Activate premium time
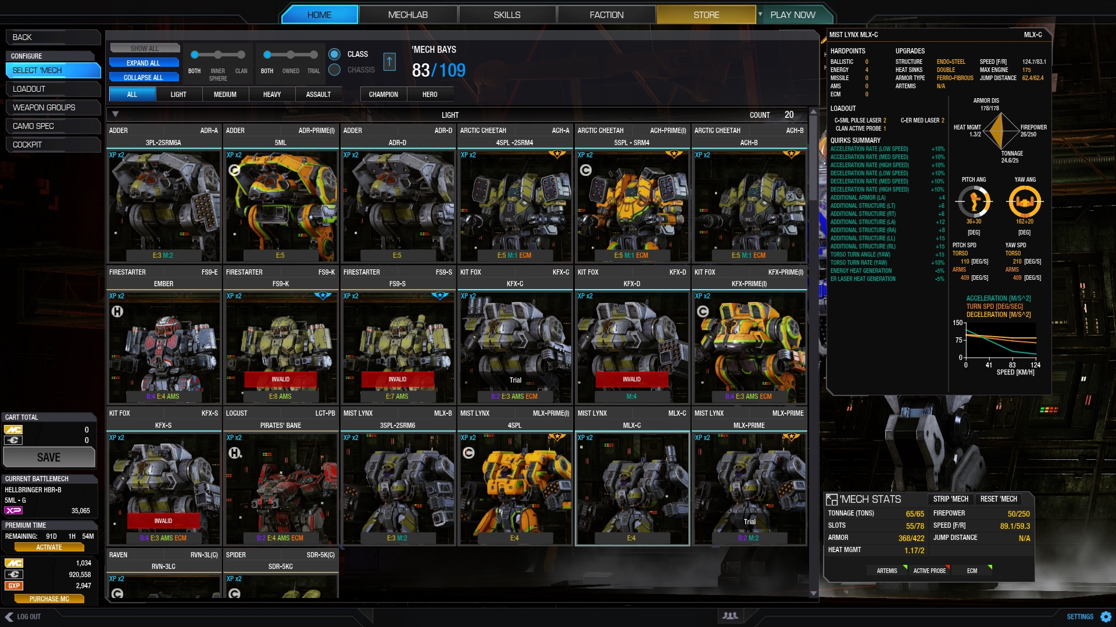Image resolution: width=1116 pixels, height=627 pixels. point(49,547)
